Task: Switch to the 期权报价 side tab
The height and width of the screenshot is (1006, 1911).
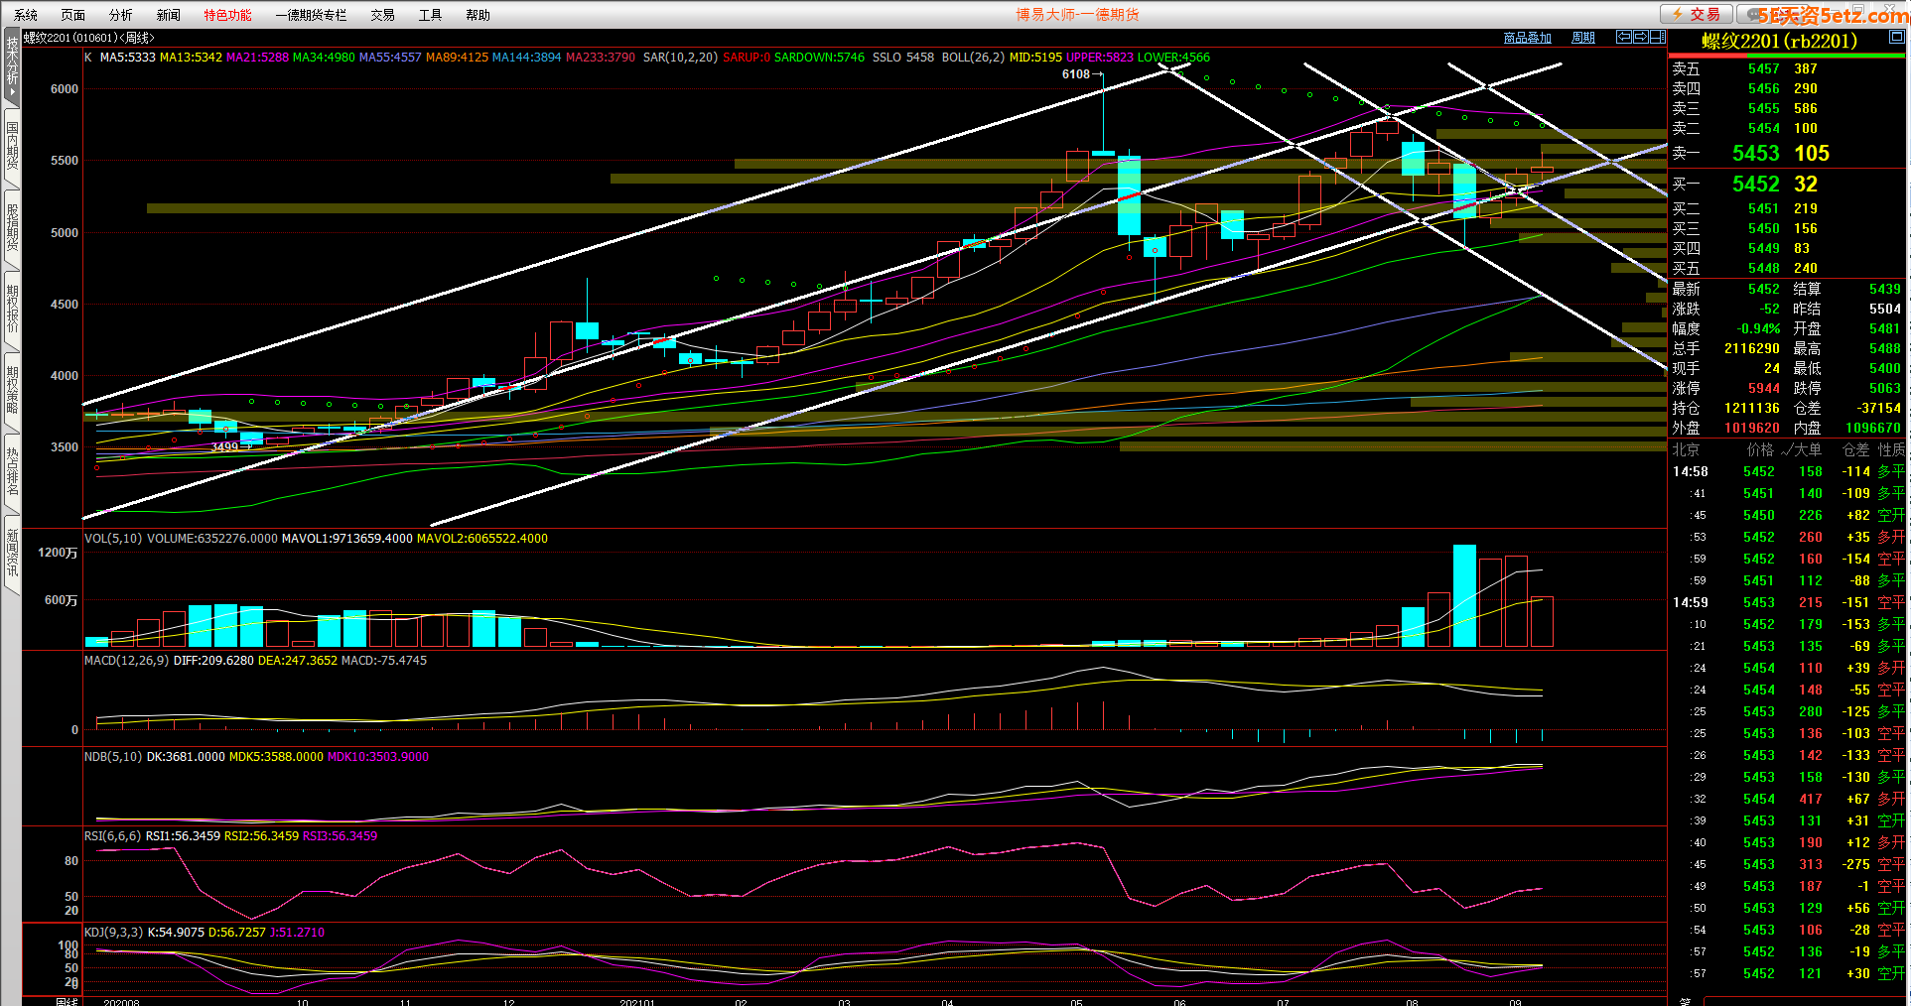Action: tap(12, 309)
